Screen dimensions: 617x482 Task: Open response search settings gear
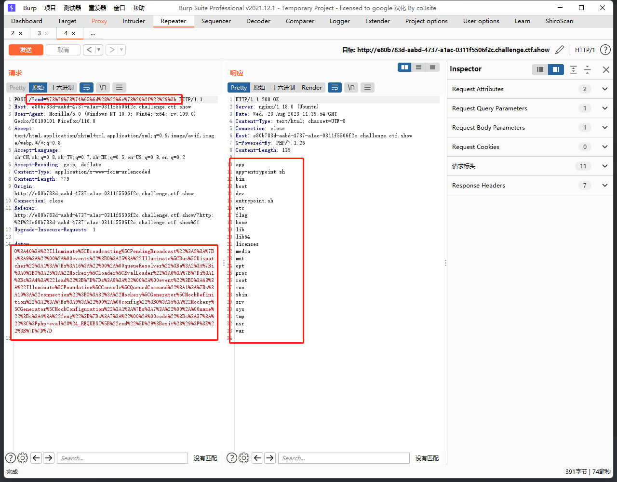tap(244, 458)
